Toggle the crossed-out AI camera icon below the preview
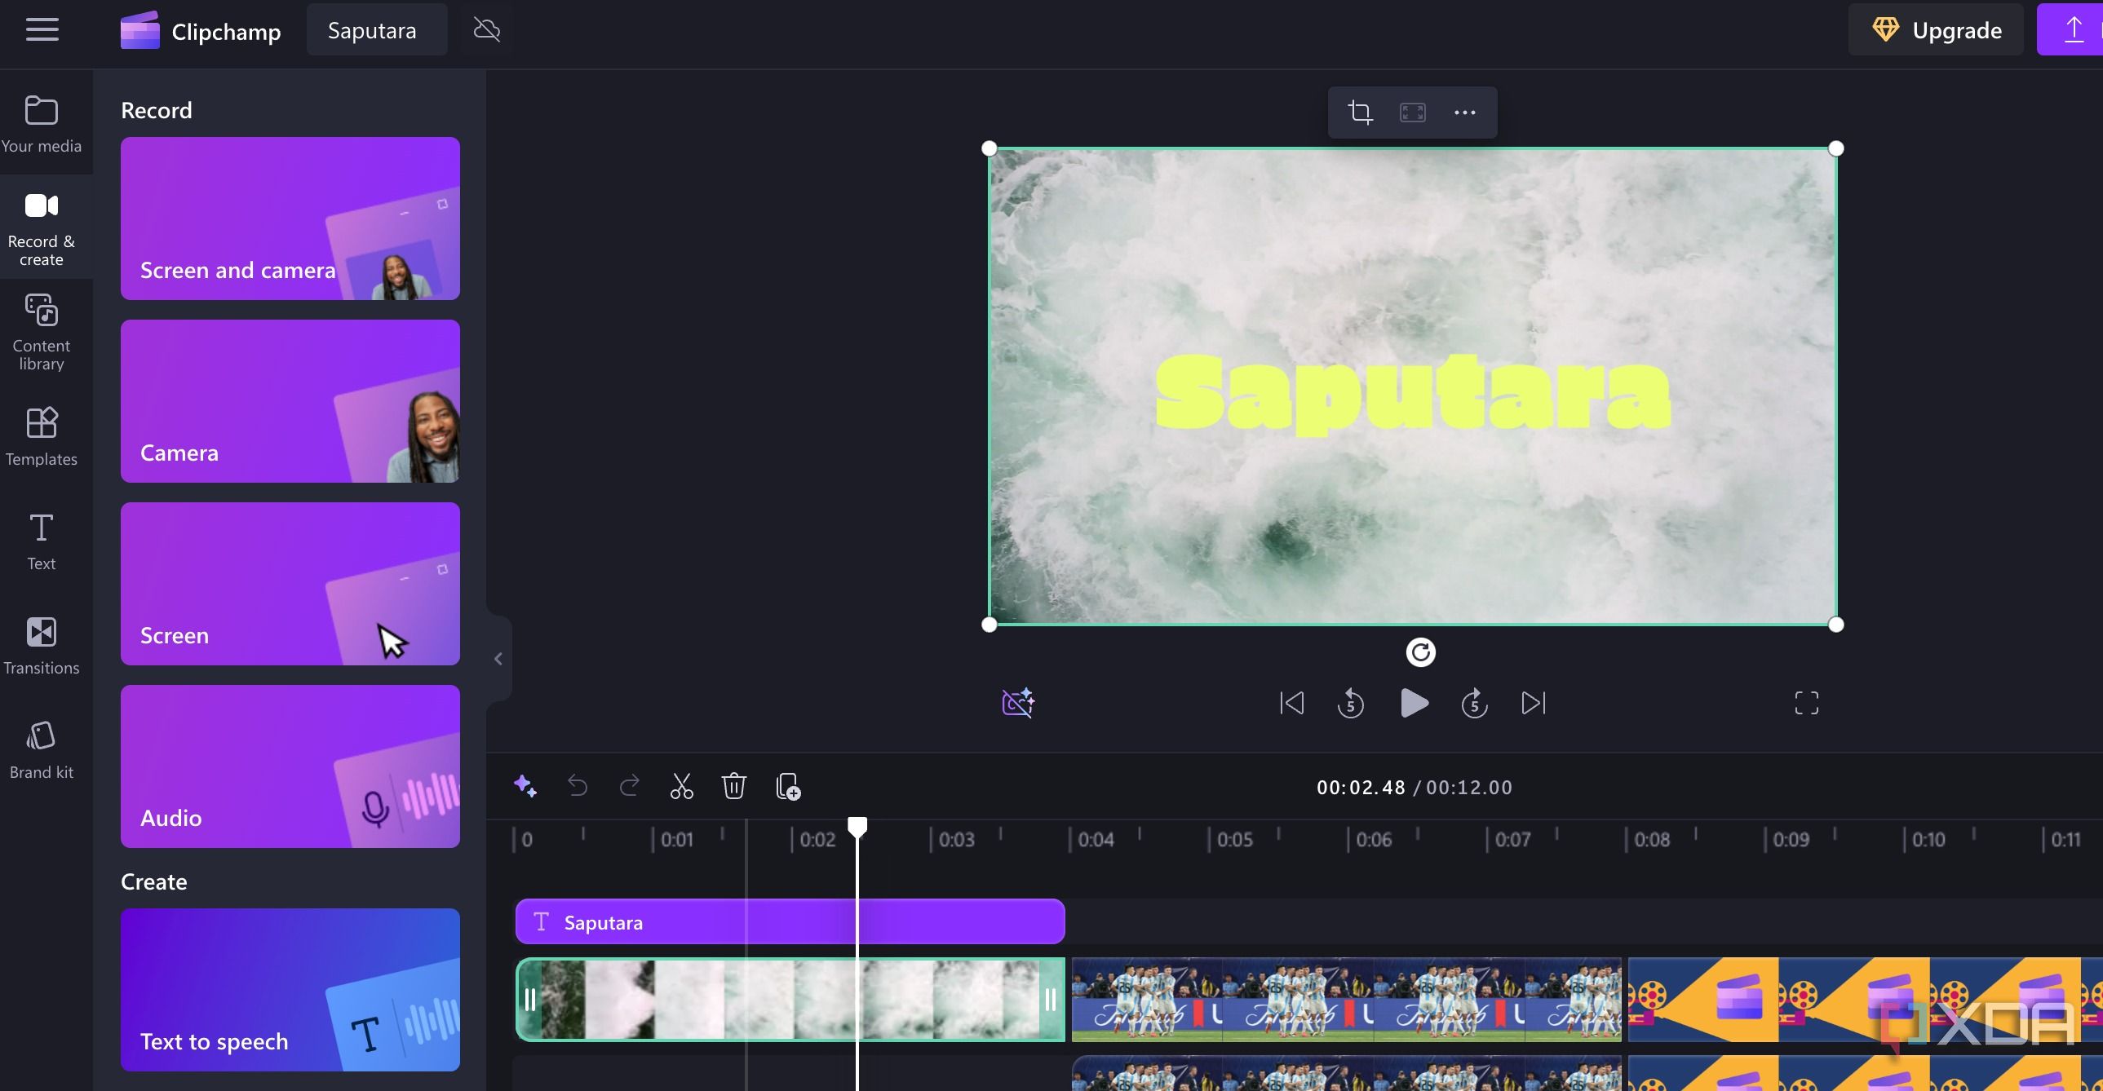2103x1091 pixels. [1018, 703]
